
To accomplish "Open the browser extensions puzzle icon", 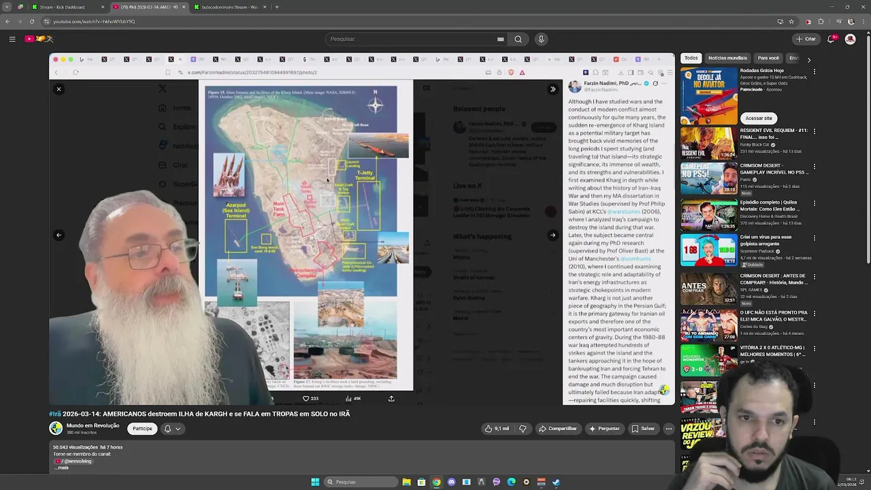I will [x=821, y=21].
